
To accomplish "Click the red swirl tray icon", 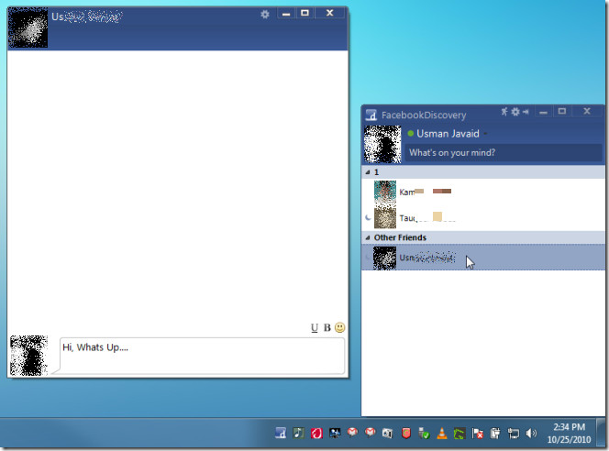I will click(x=316, y=433).
